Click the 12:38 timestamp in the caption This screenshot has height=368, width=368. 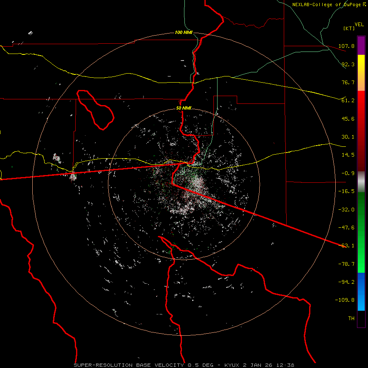(x=285, y=365)
